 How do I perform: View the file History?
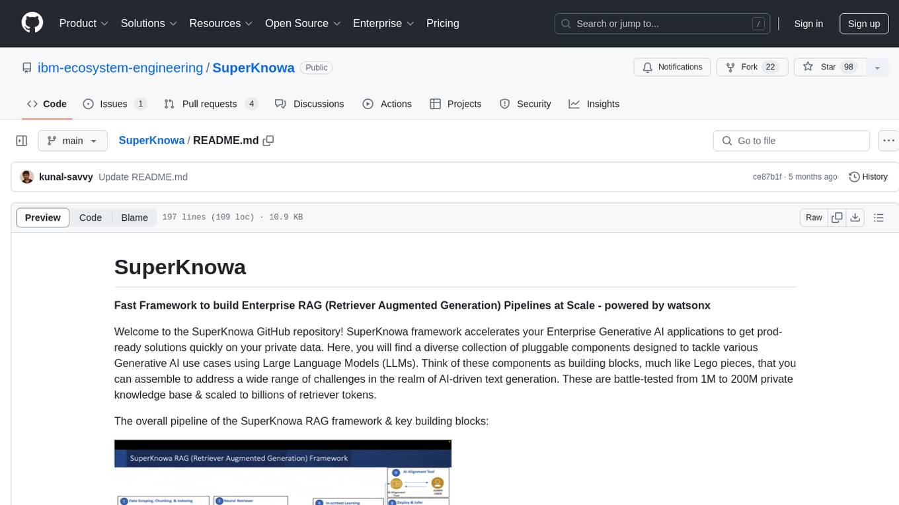[868, 176]
